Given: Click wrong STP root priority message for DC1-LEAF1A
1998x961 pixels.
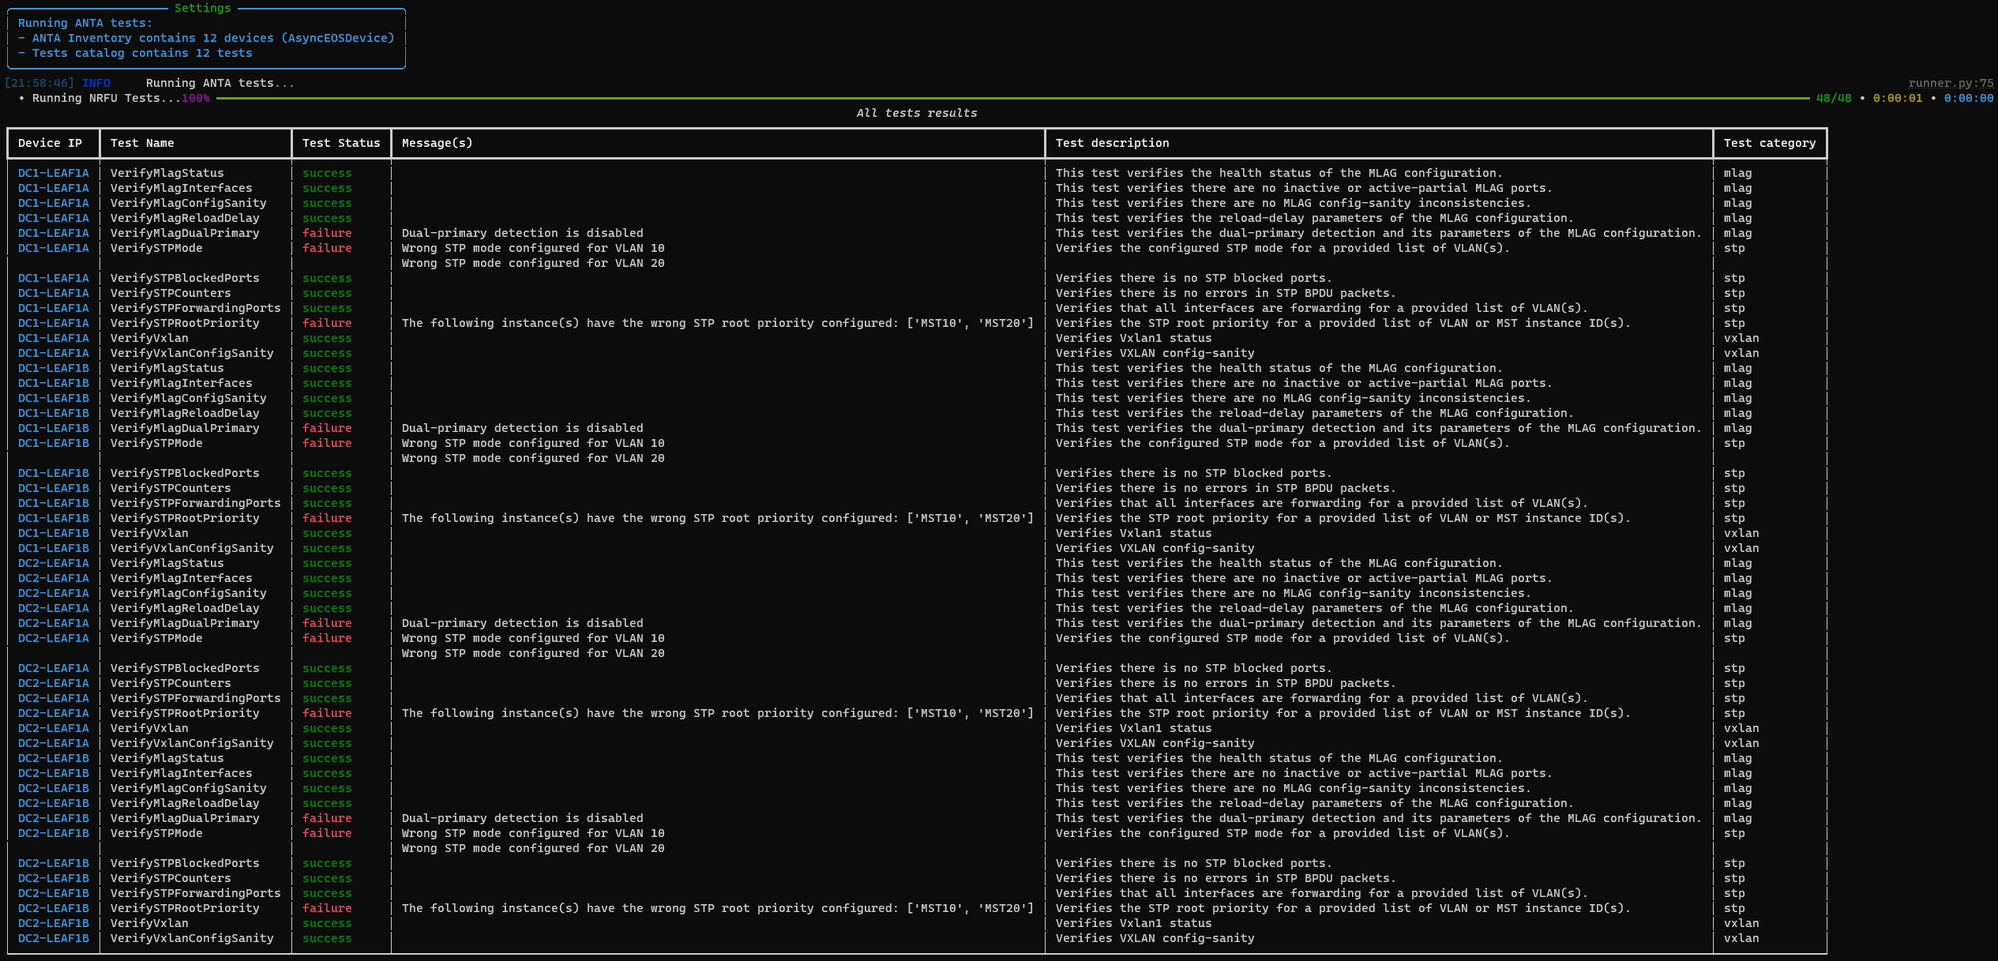Looking at the screenshot, I should [x=718, y=323].
